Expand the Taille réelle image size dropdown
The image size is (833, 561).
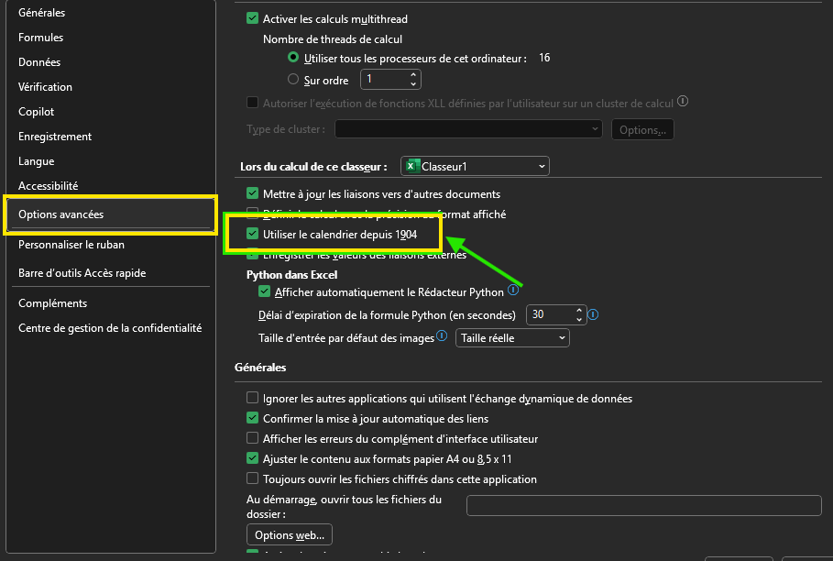click(513, 338)
